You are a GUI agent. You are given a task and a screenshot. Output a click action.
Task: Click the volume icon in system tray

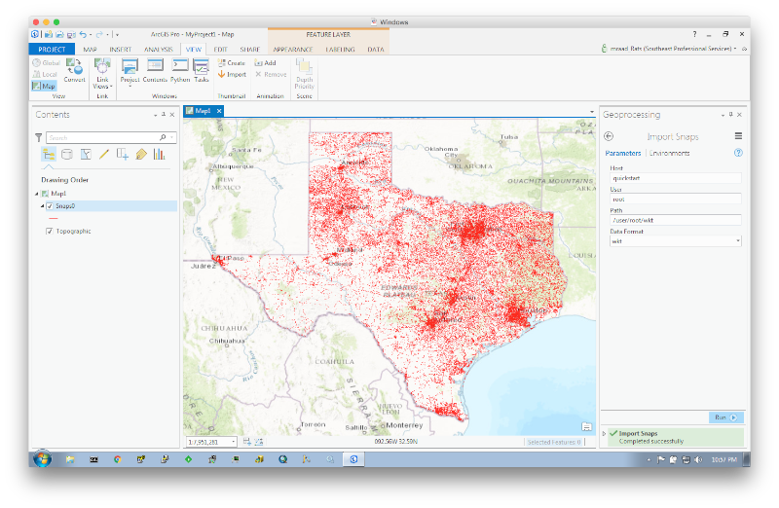click(698, 459)
